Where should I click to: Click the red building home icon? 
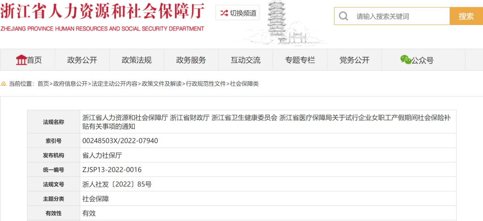click(21, 60)
